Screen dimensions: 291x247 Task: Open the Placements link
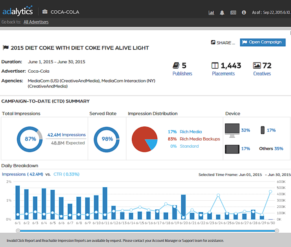[223, 74]
